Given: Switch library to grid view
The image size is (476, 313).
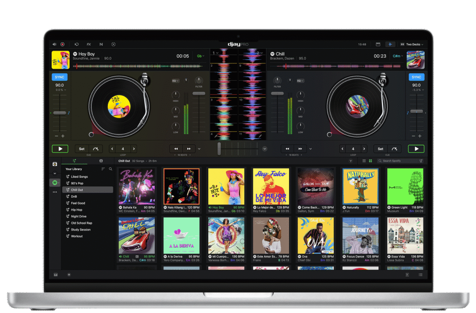Looking at the screenshot, I should 370,161.
